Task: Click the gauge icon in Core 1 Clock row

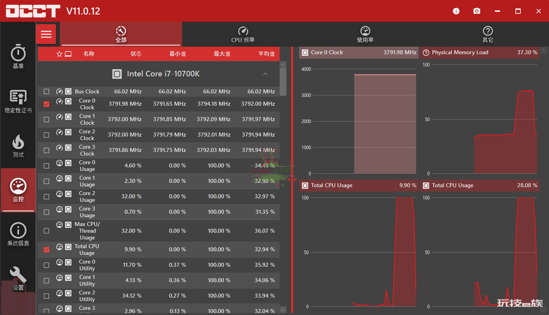Action: click(60, 117)
